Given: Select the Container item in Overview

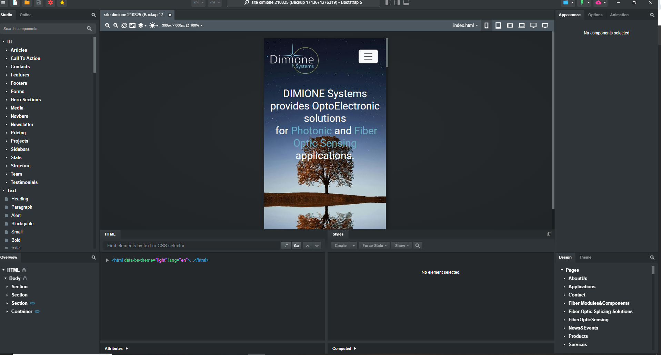Looking at the screenshot, I should [x=22, y=312].
